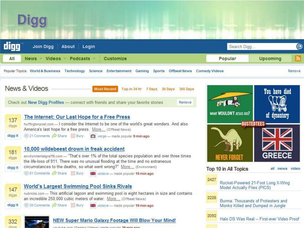Image resolution: width=304 pixels, height=228 pixels.
Task: Click the comments bubble icon for 21 Comments
Action: pos(26,136)
